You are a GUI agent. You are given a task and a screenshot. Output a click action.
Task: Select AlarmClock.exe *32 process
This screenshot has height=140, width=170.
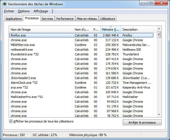point(81,83)
